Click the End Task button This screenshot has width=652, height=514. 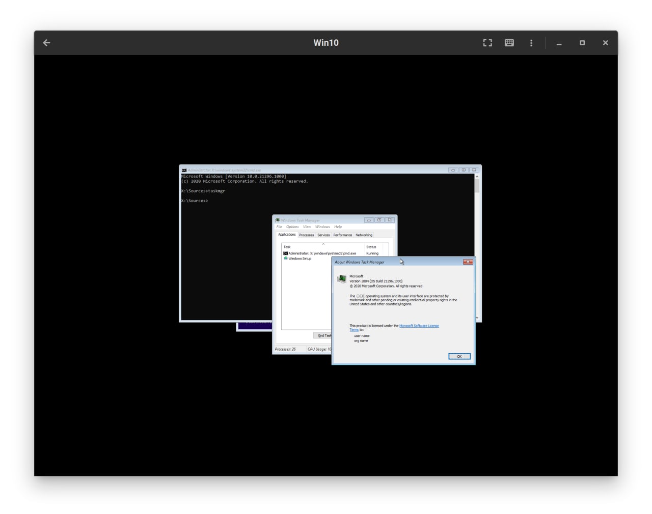click(x=323, y=335)
